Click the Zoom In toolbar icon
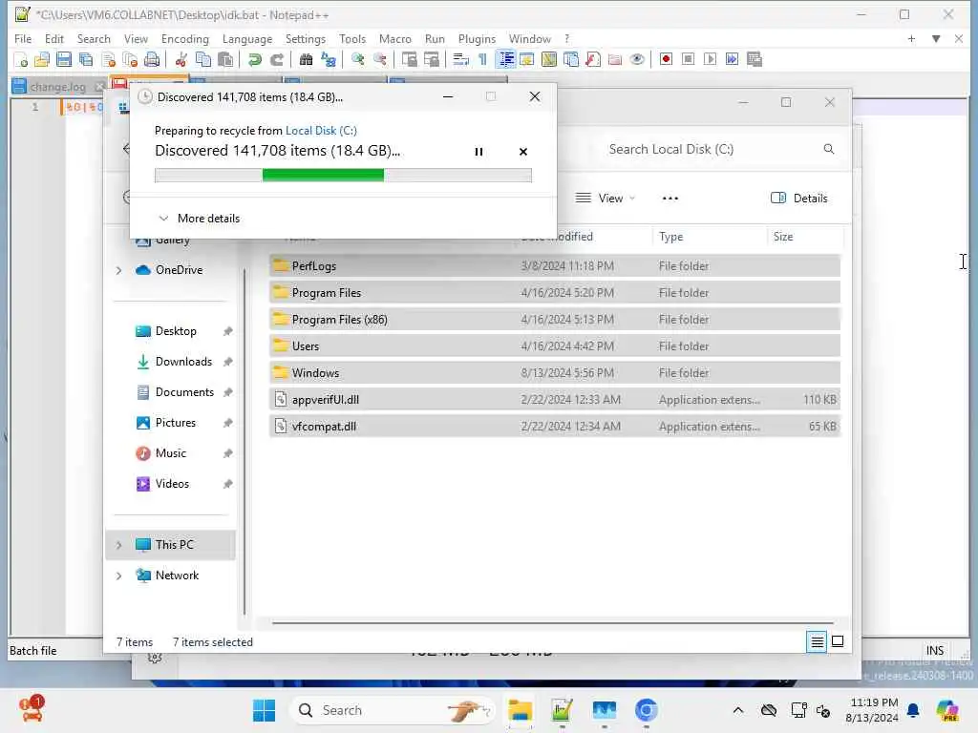Screen dimensions: 978x733 pos(358,59)
